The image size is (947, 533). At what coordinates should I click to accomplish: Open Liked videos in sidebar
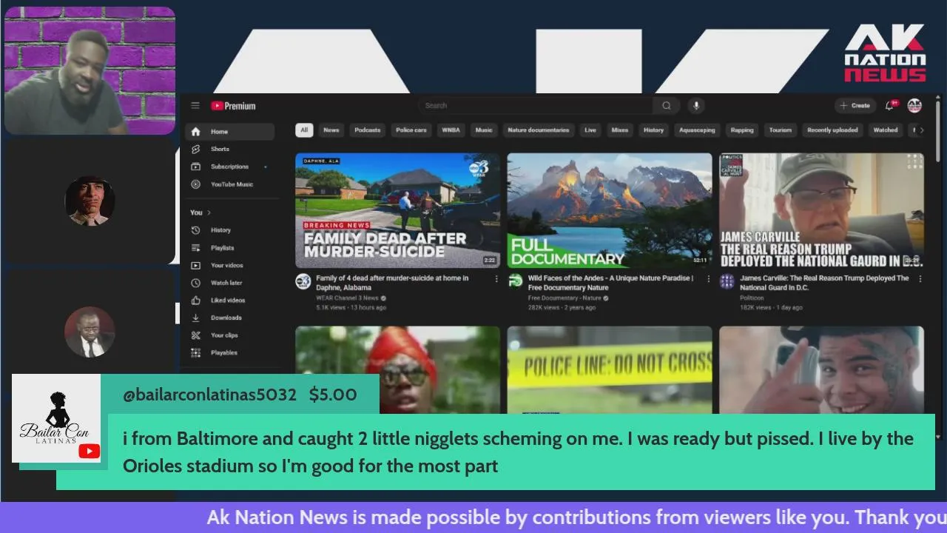point(229,300)
